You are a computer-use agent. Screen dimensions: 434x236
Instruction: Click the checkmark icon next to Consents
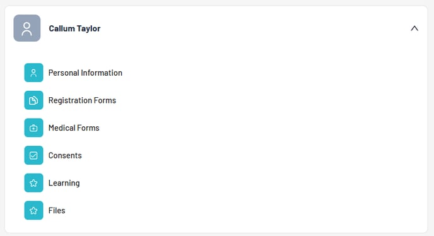34,155
